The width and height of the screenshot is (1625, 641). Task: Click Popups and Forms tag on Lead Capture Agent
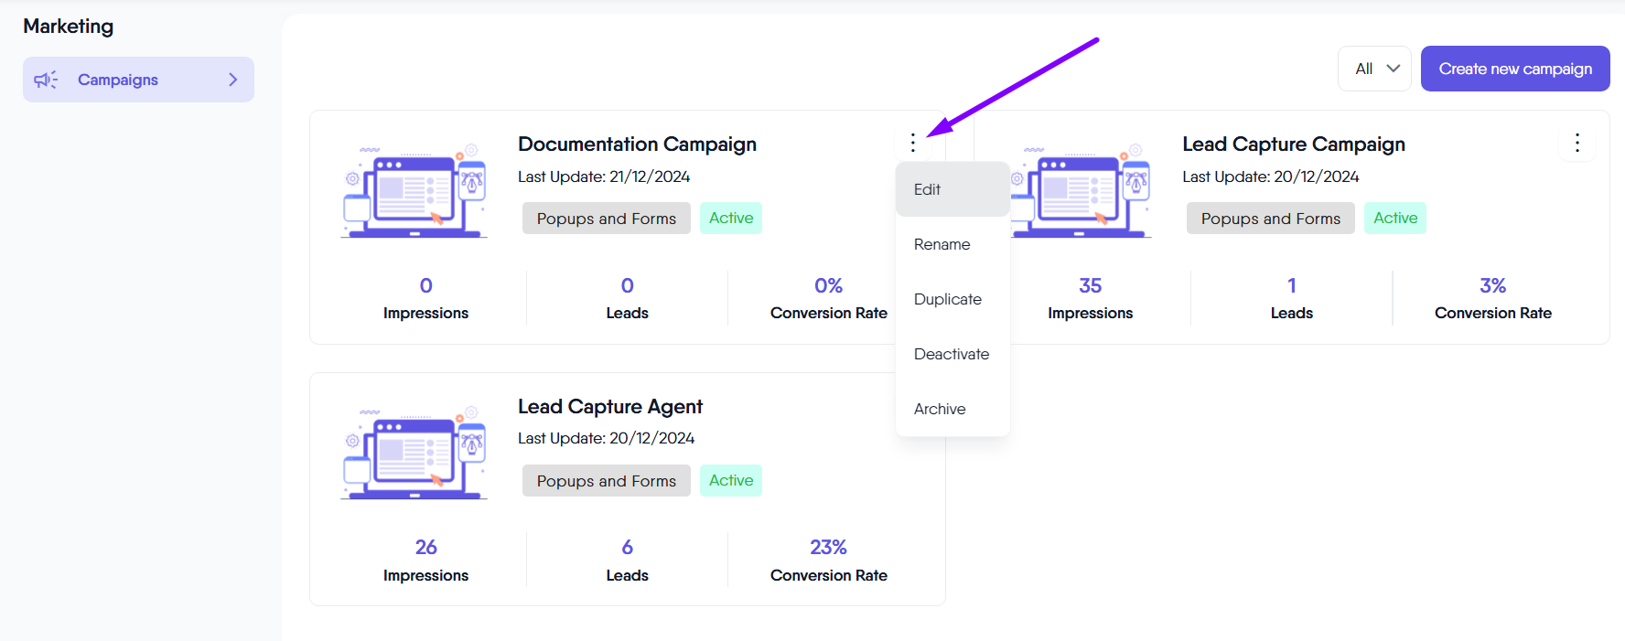606,481
